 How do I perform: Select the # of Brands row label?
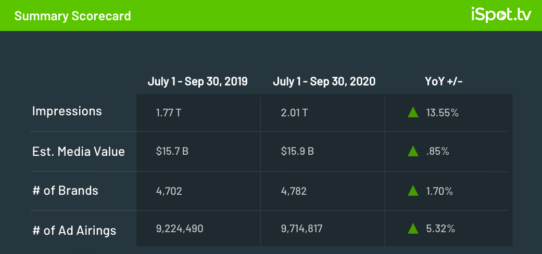[x=65, y=191]
